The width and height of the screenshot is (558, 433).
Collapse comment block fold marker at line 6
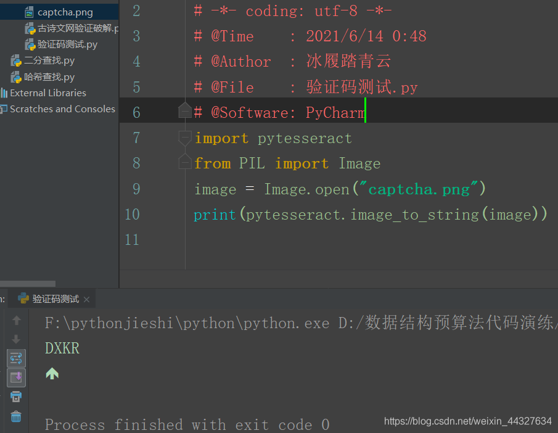click(x=184, y=111)
